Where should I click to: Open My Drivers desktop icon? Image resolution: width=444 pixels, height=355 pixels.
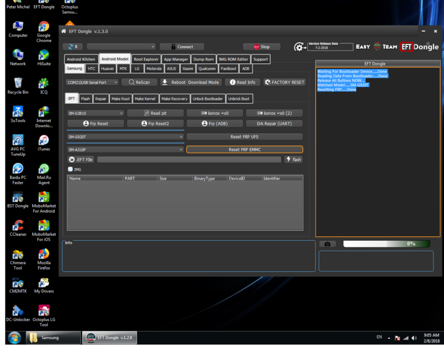[44, 285]
